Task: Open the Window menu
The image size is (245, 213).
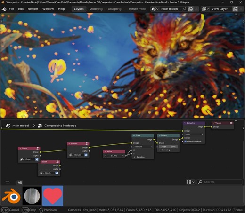Action: 48,9
